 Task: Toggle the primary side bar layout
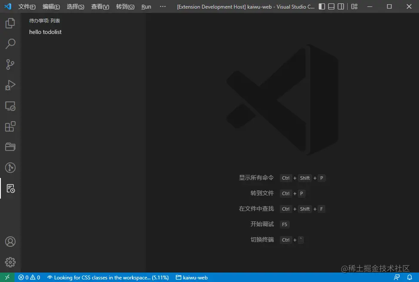pos(322,6)
